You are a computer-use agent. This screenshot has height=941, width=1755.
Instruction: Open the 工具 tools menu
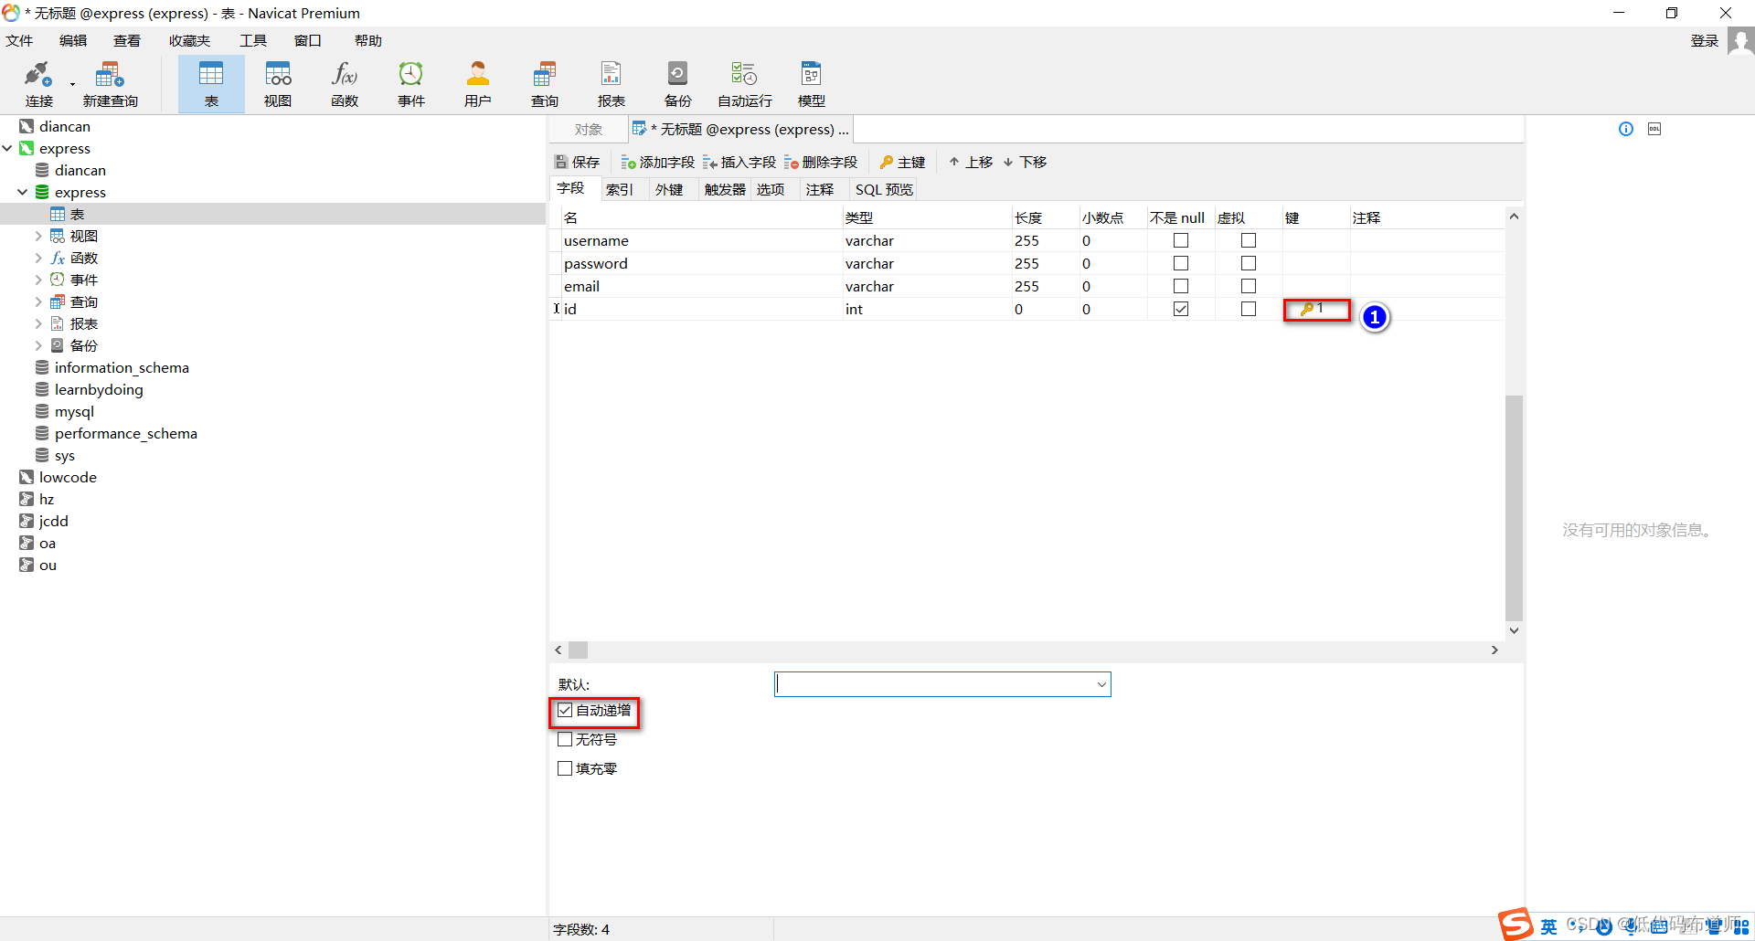[253, 40]
